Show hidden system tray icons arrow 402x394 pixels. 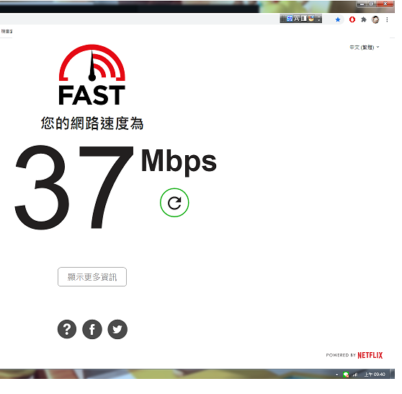click(337, 375)
